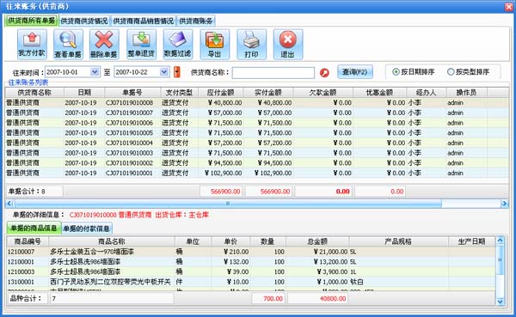Select row with document CJ071019010001
Screen dimensions: 516x317
[x=256, y=173]
